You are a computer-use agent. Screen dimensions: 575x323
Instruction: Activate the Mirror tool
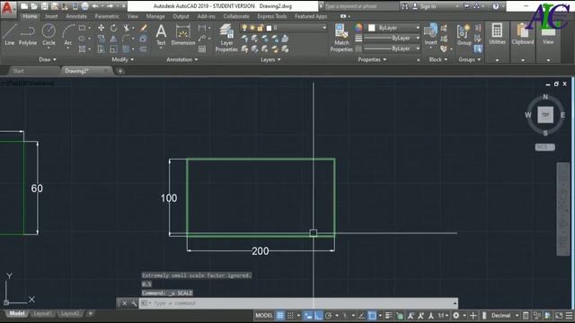click(x=114, y=39)
